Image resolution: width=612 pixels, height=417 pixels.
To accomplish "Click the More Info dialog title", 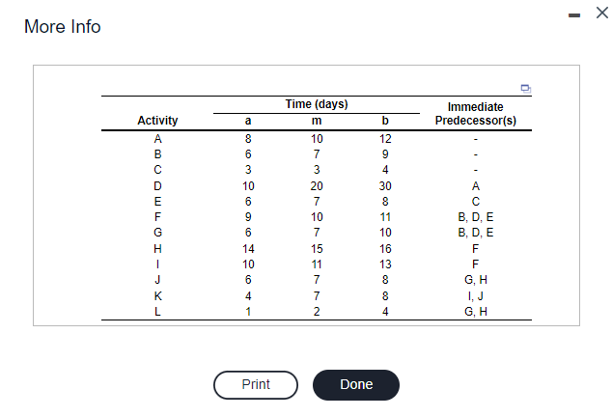I will [63, 27].
